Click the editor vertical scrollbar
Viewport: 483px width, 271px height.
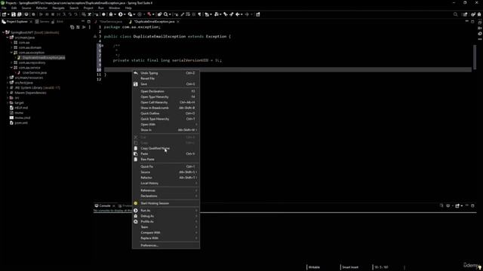pyautogui.click(x=475, y=57)
